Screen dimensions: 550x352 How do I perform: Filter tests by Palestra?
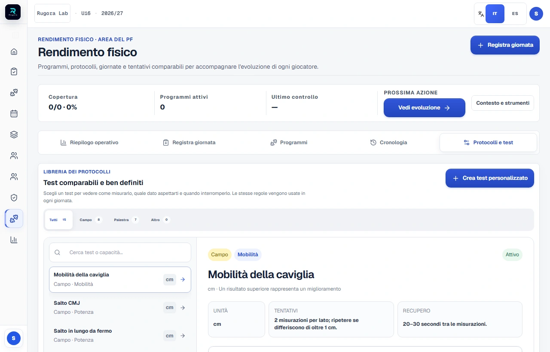click(x=126, y=220)
